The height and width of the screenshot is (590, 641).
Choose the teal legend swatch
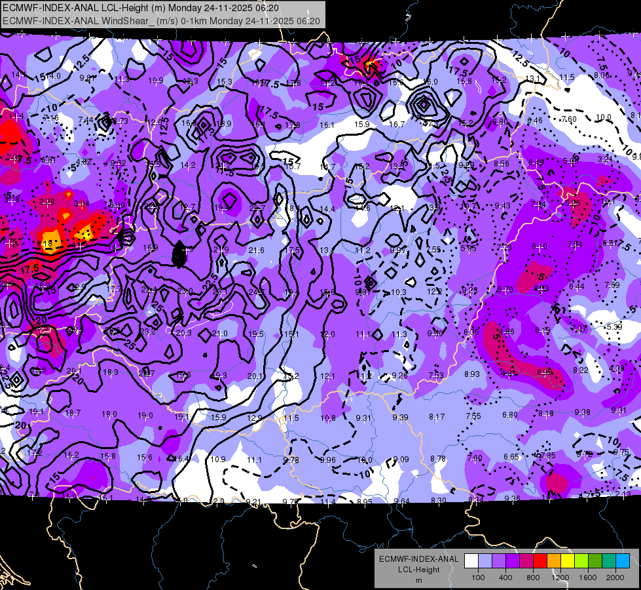609,561
